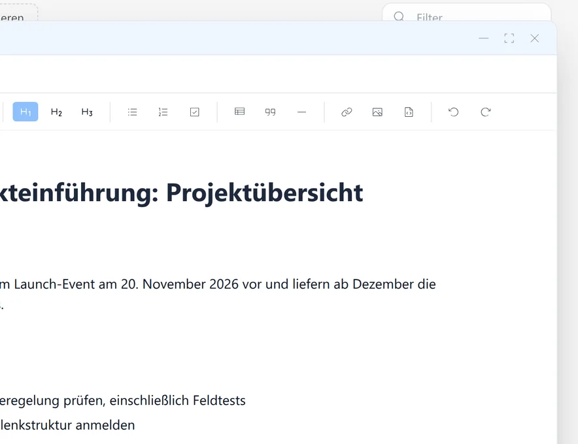578x444 pixels.
Task: Minimize the editor window
Action: pyautogui.click(x=484, y=39)
